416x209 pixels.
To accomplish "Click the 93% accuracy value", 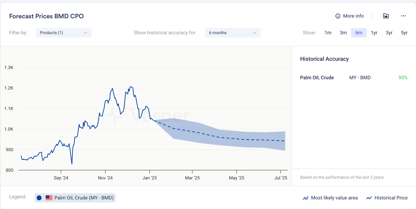I will point(403,78).
